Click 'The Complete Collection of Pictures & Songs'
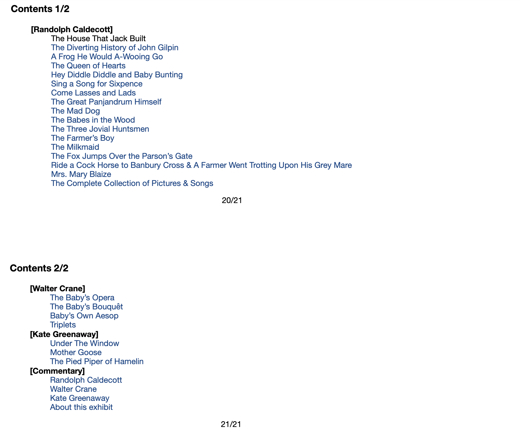Screen dimensions: 522x433 pos(132,183)
